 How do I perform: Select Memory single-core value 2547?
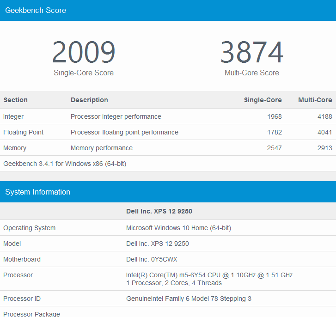[275, 148]
